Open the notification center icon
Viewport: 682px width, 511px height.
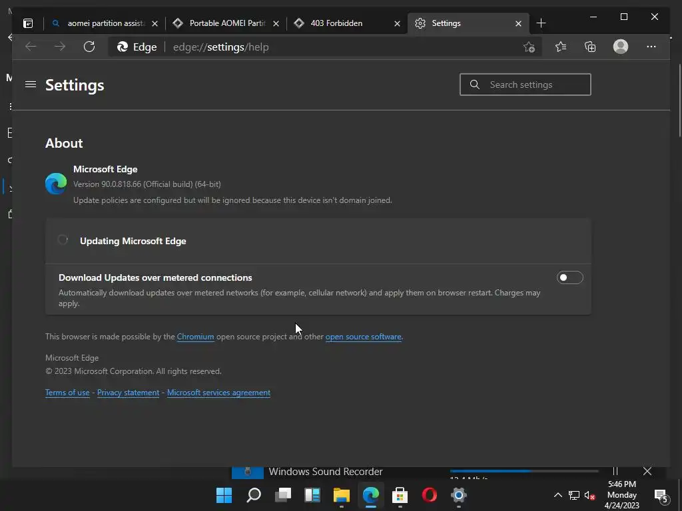coord(661,495)
